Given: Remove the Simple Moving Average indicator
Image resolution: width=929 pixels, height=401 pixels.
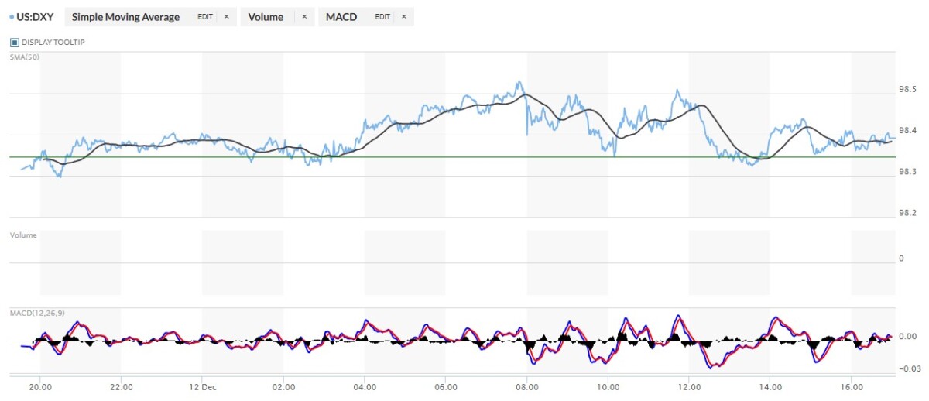Looking at the screenshot, I should click(x=226, y=17).
